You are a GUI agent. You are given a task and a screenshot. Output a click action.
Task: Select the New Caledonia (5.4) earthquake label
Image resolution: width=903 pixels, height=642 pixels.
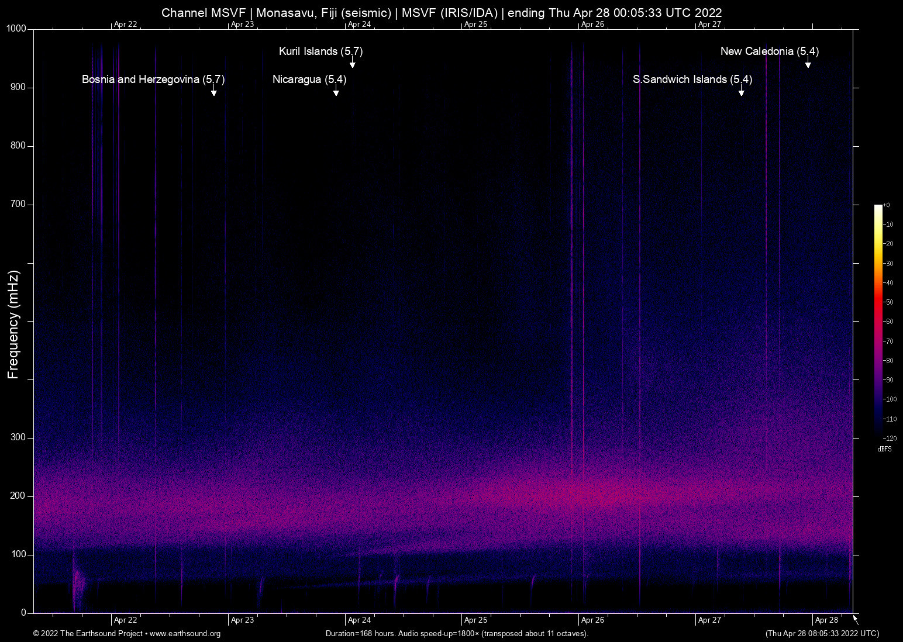pyautogui.click(x=769, y=51)
